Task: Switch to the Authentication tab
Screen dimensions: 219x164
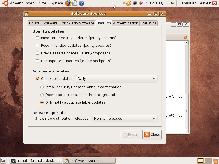Action: (x=126, y=23)
